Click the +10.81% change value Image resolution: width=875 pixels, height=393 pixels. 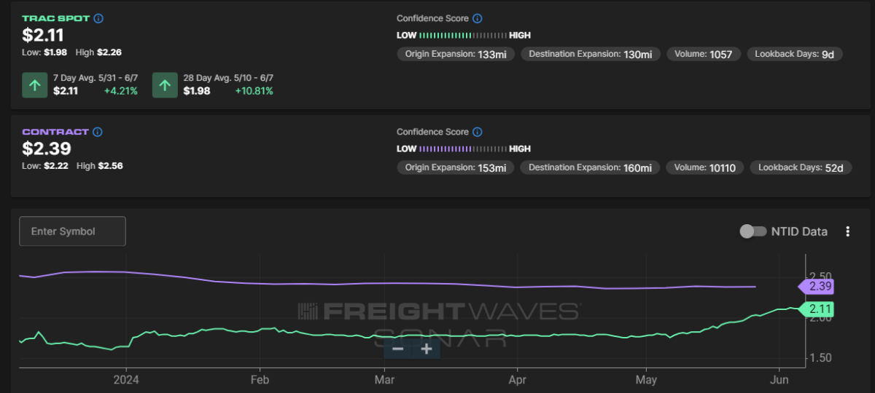[254, 91]
